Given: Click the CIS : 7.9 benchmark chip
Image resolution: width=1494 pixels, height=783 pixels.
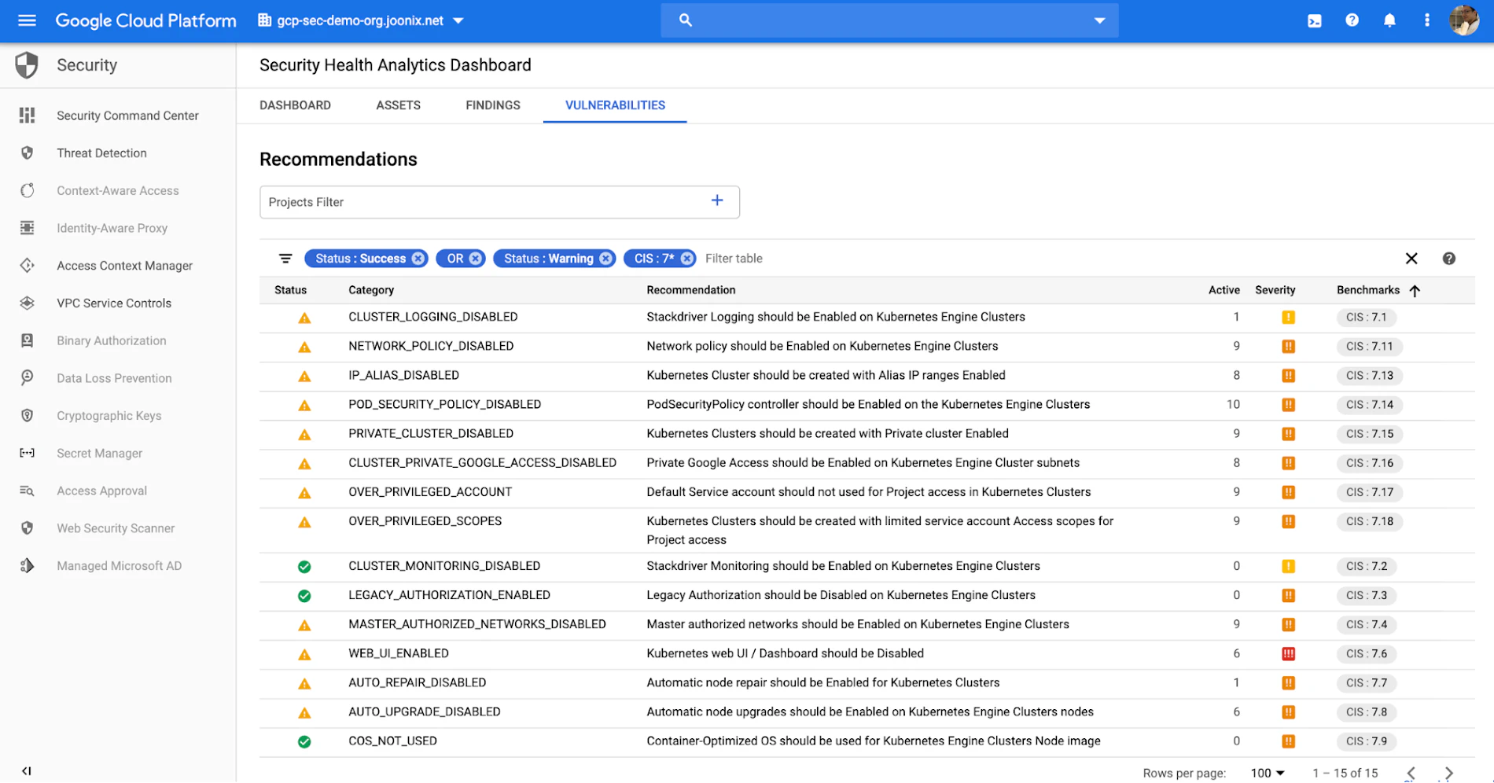Looking at the screenshot, I should (1367, 741).
